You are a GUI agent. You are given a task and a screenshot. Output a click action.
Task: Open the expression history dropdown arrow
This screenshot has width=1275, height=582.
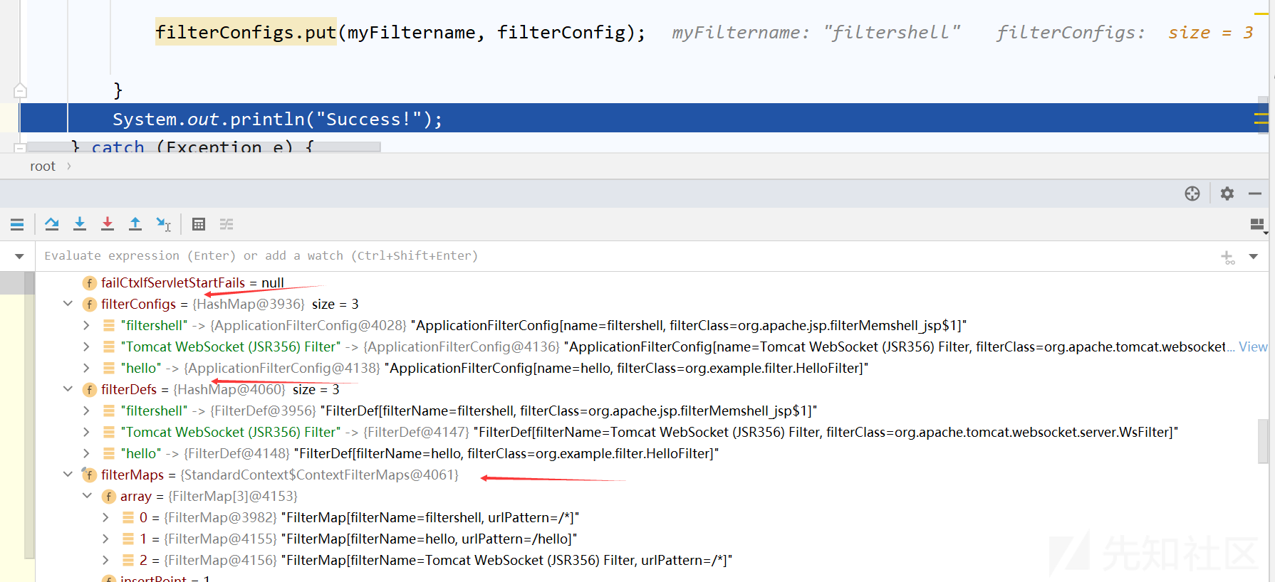(x=1254, y=256)
